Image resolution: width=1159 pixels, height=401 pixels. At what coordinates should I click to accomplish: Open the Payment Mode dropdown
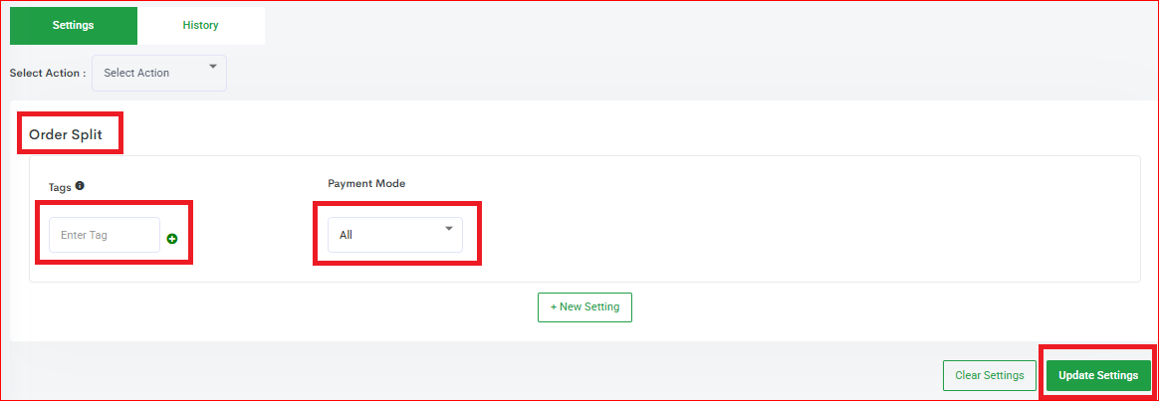pos(394,235)
